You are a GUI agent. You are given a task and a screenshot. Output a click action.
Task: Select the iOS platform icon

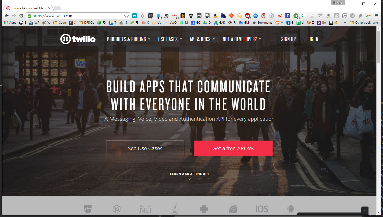(x=262, y=209)
